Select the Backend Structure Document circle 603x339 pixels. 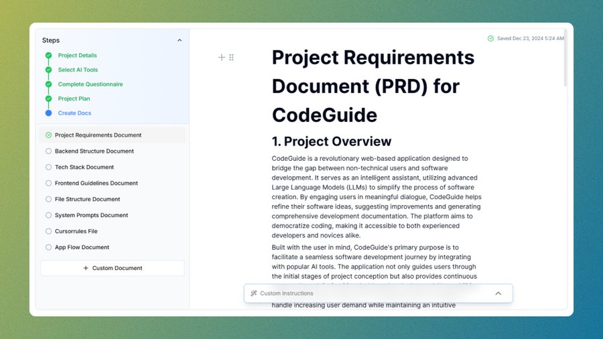pos(48,151)
